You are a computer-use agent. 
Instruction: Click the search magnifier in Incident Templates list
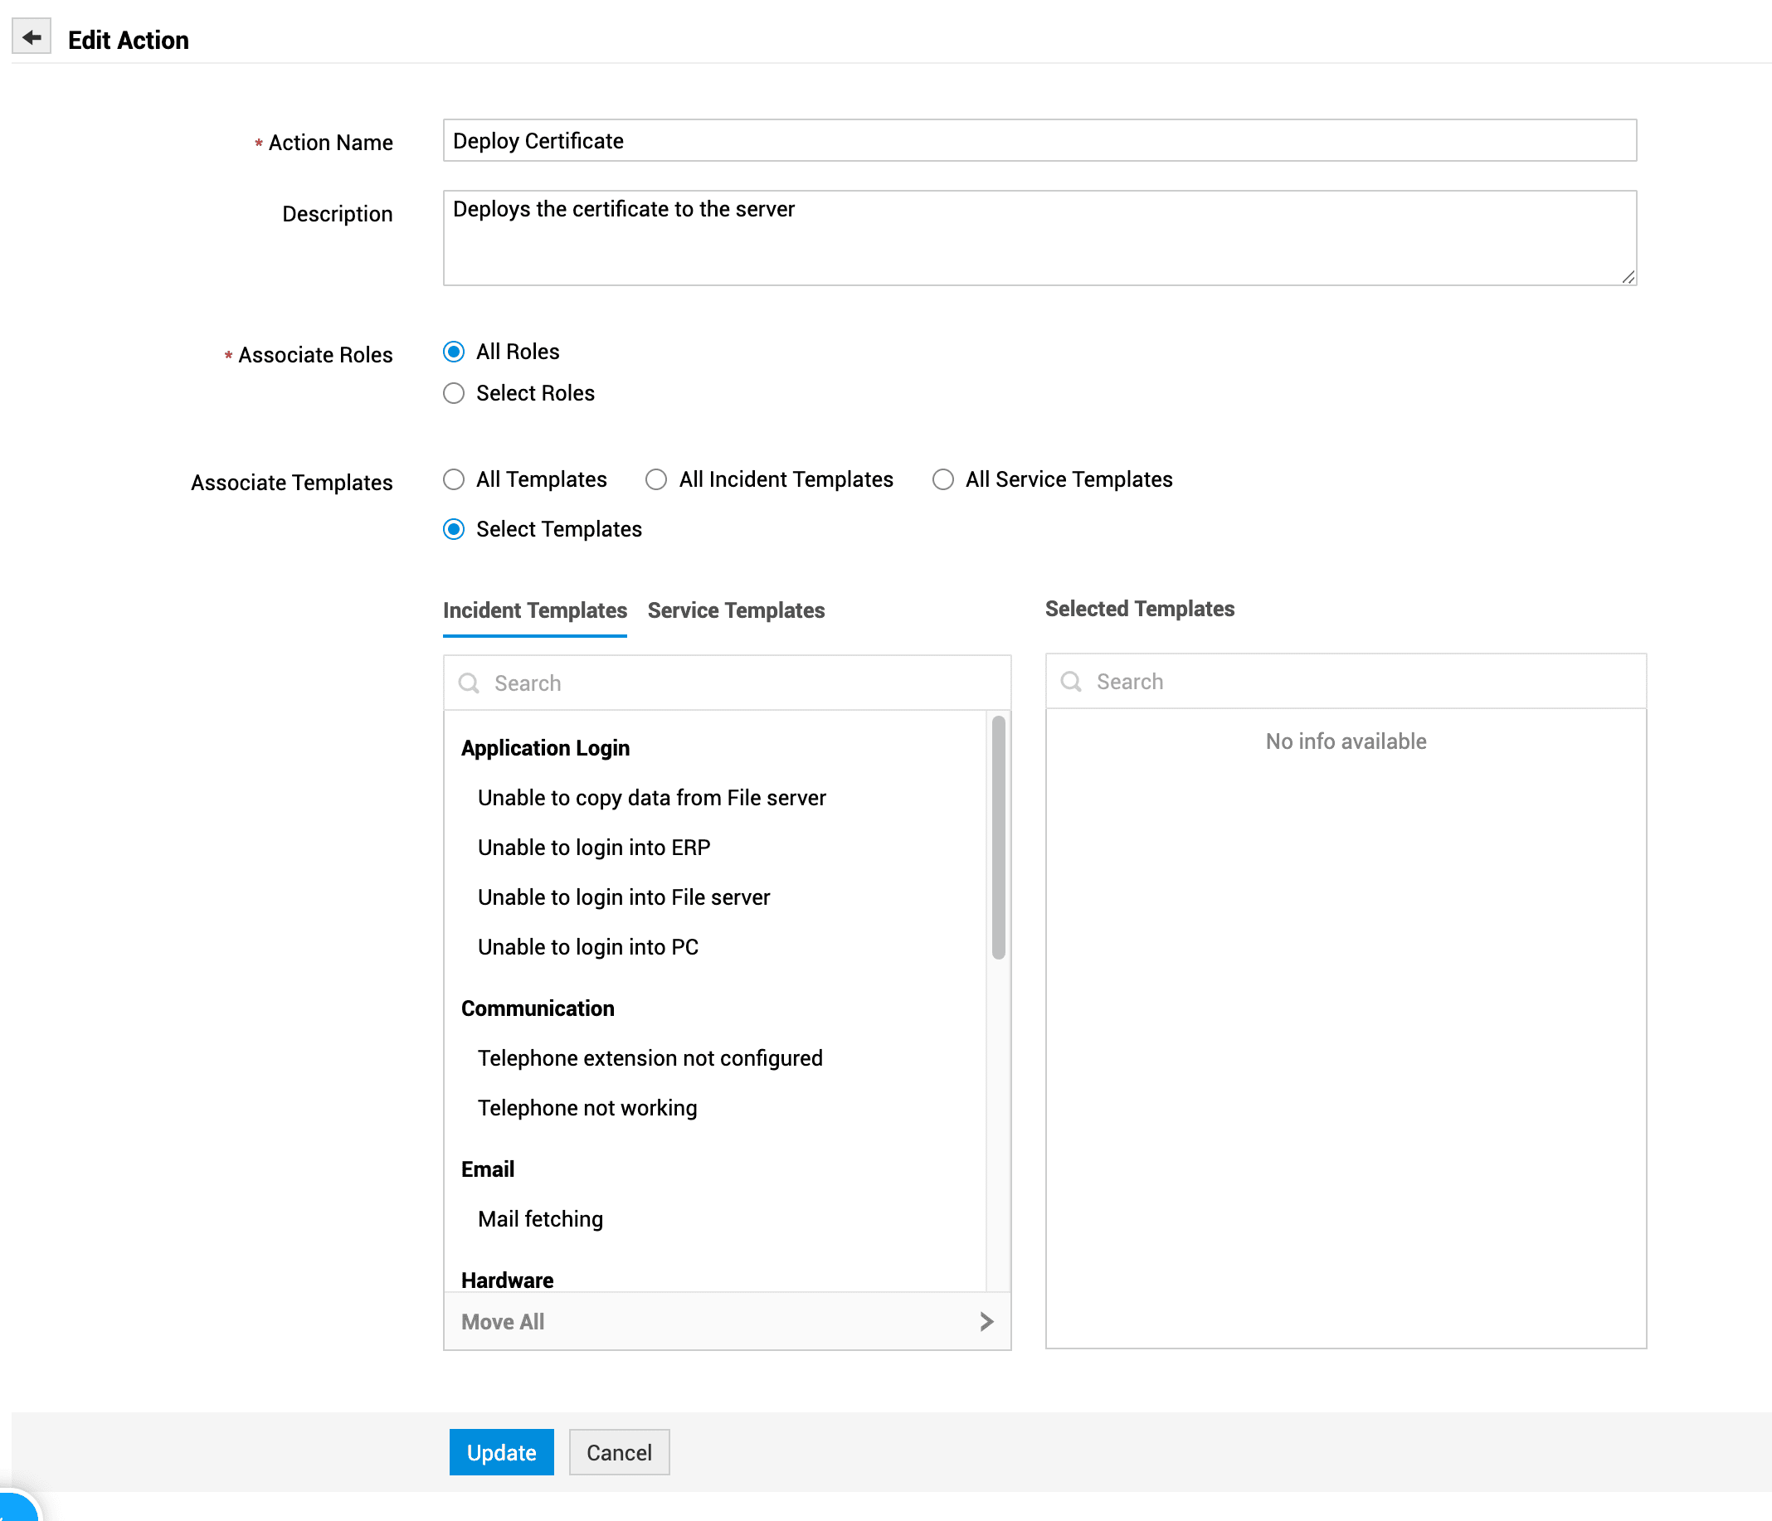pyautogui.click(x=469, y=683)
